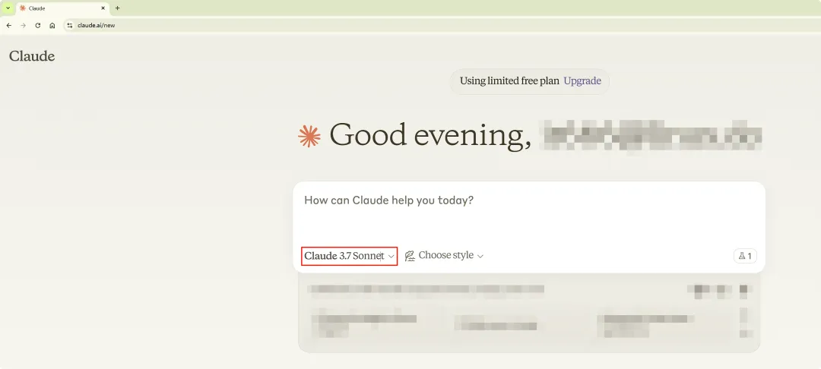Navigate back in browser history

[x=8, y=25]
